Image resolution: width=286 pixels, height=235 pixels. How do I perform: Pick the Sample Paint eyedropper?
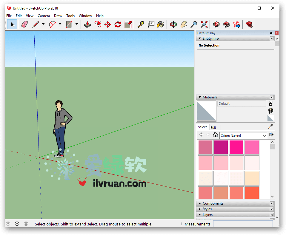[x=271, y=126]
